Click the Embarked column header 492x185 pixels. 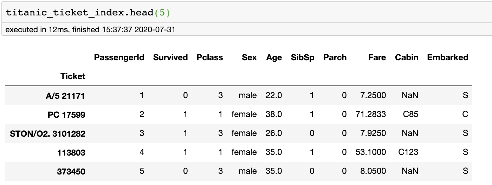coord(448,57)
